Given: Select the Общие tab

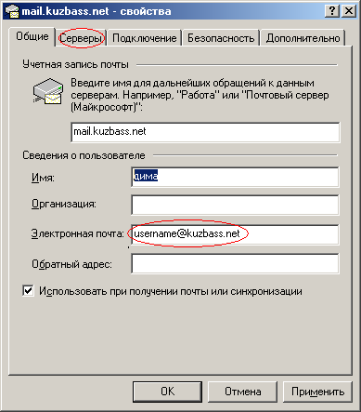Looking at the screenshot, I should point(32,36).
